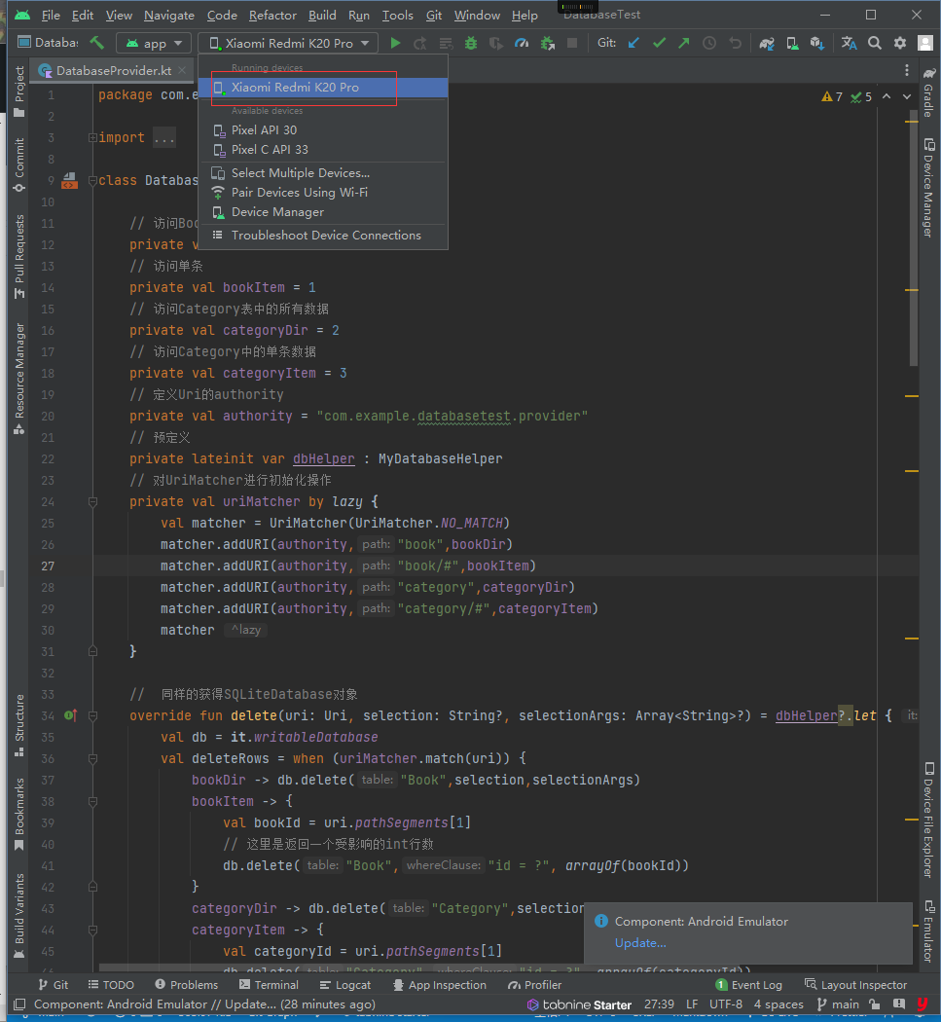Choose Pair Devices Using Wi-Fi

pyautogui.click(x=299, y=193)
